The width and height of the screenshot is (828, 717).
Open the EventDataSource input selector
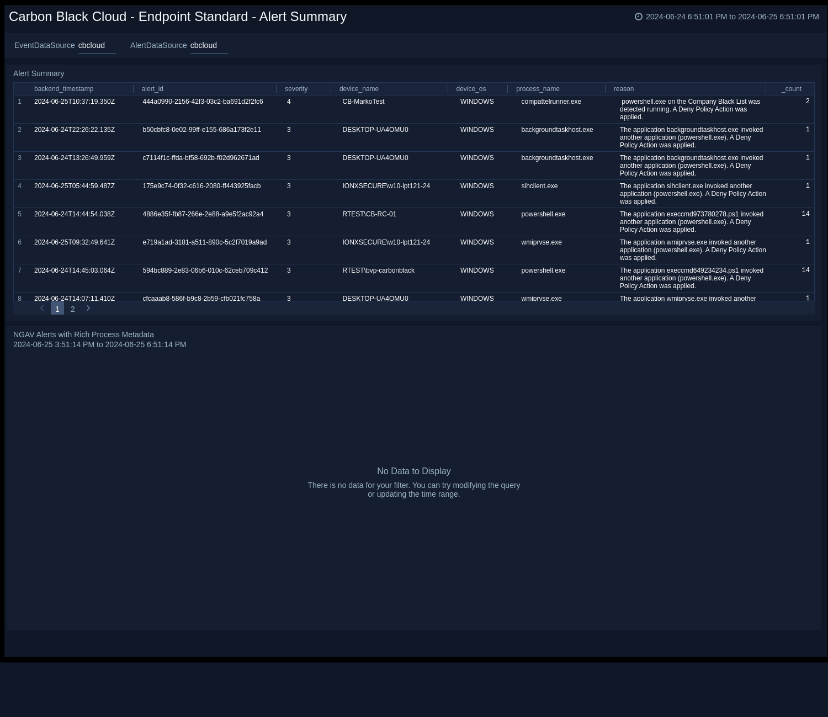point(97,45)
